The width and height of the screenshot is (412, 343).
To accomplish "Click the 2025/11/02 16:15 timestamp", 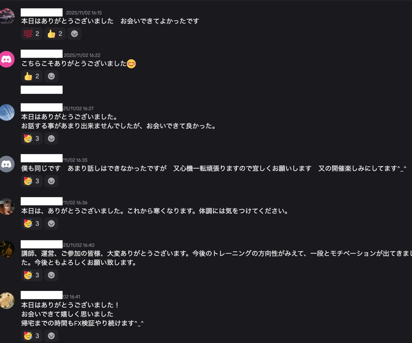I will [84, 13].
